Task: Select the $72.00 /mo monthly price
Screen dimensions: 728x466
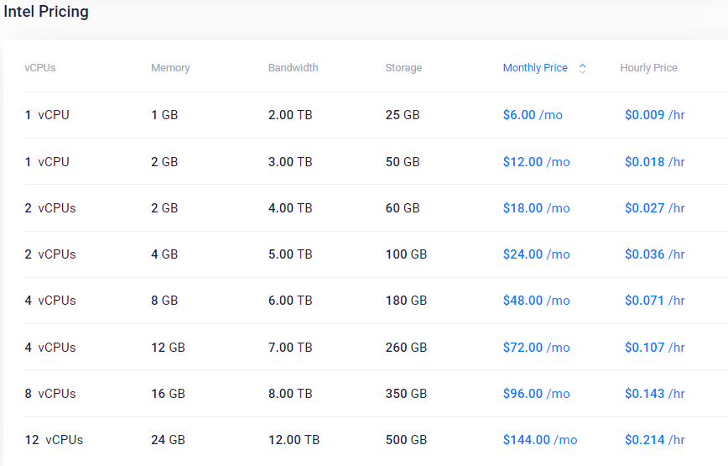Action: (x=536, y=347)
